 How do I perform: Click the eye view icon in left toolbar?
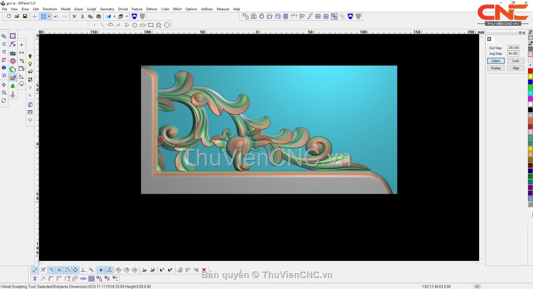4,68
